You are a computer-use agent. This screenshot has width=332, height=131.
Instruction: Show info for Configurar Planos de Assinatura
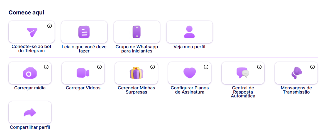pyautogui.click(x=206, y=67)
